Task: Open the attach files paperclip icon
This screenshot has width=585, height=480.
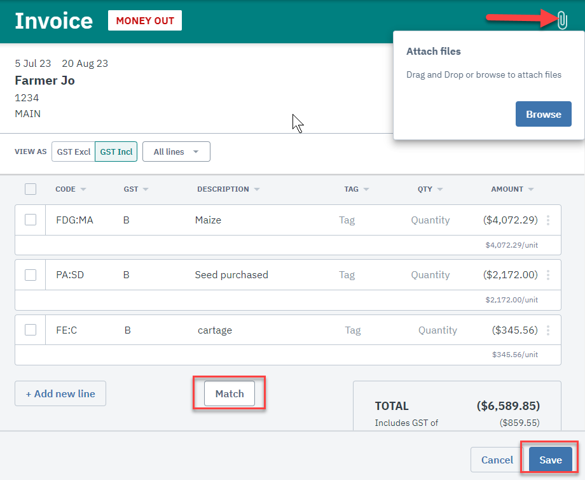Action: pos(561,20)
